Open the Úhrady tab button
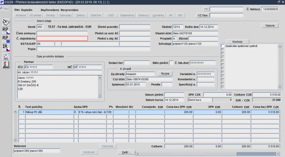 [51, 15]
